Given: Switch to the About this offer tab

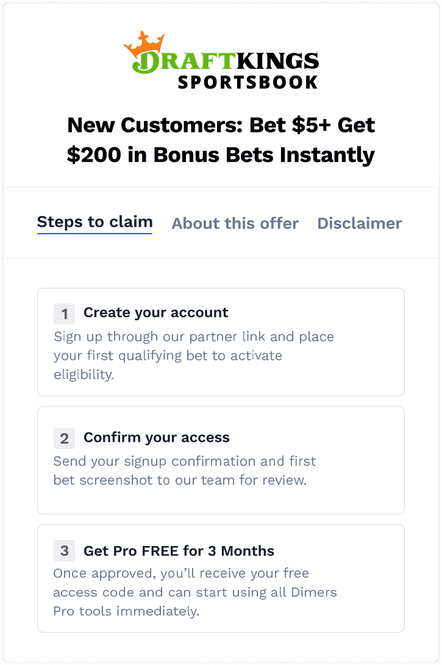Looking at the screenshot, I should 235,223.
